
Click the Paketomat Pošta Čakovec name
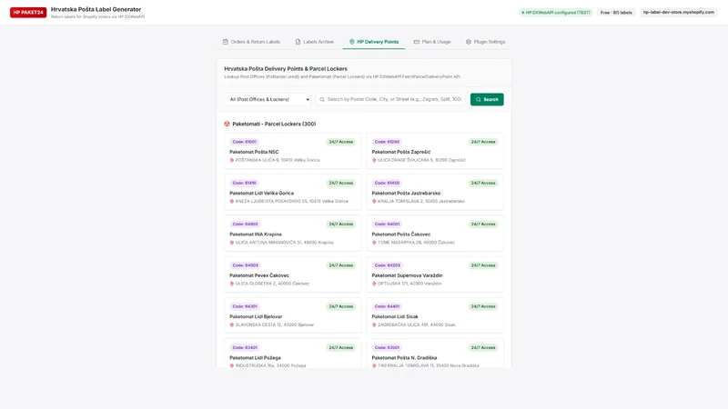400,234
